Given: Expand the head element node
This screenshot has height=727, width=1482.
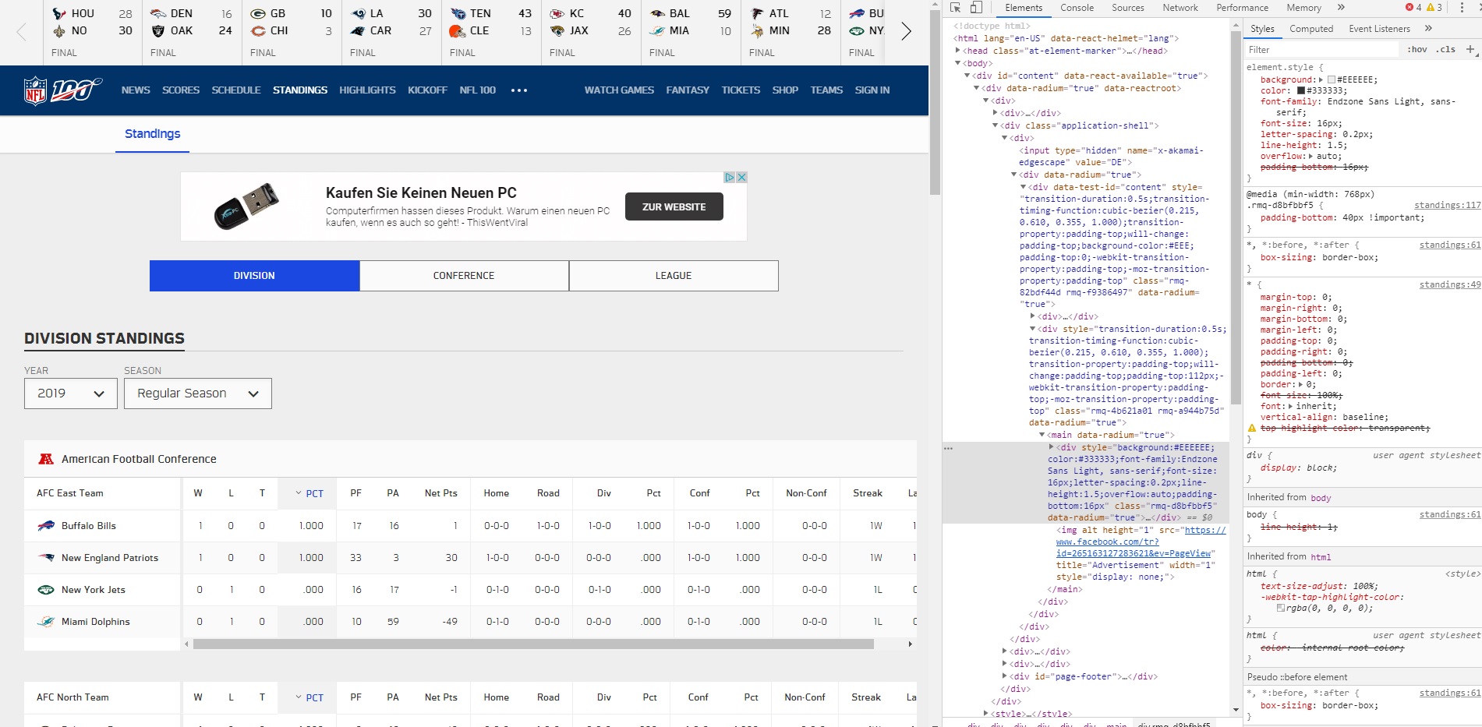Looking at the screenshot, I should coord(958,51).
